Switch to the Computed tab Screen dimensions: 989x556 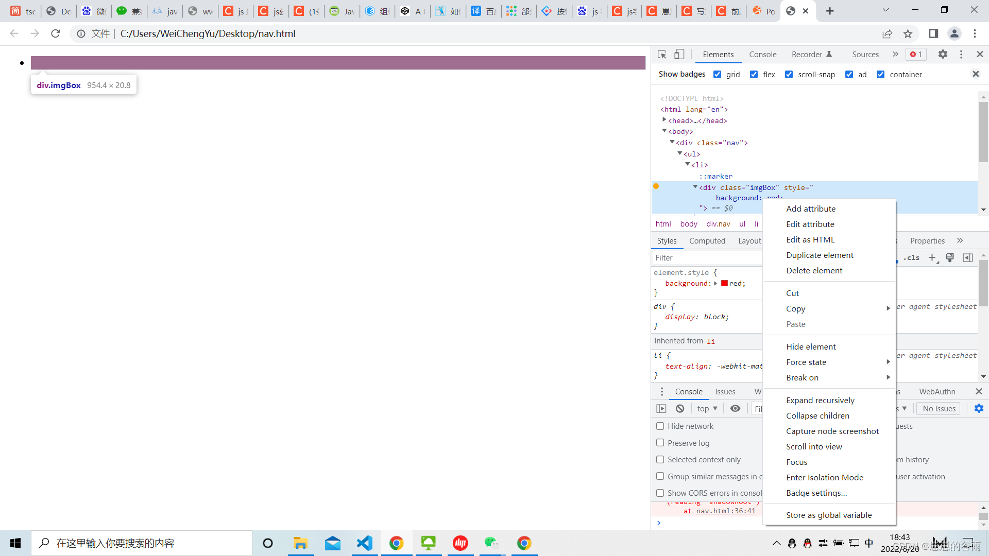pyautogui.click(x=707, y=240)
